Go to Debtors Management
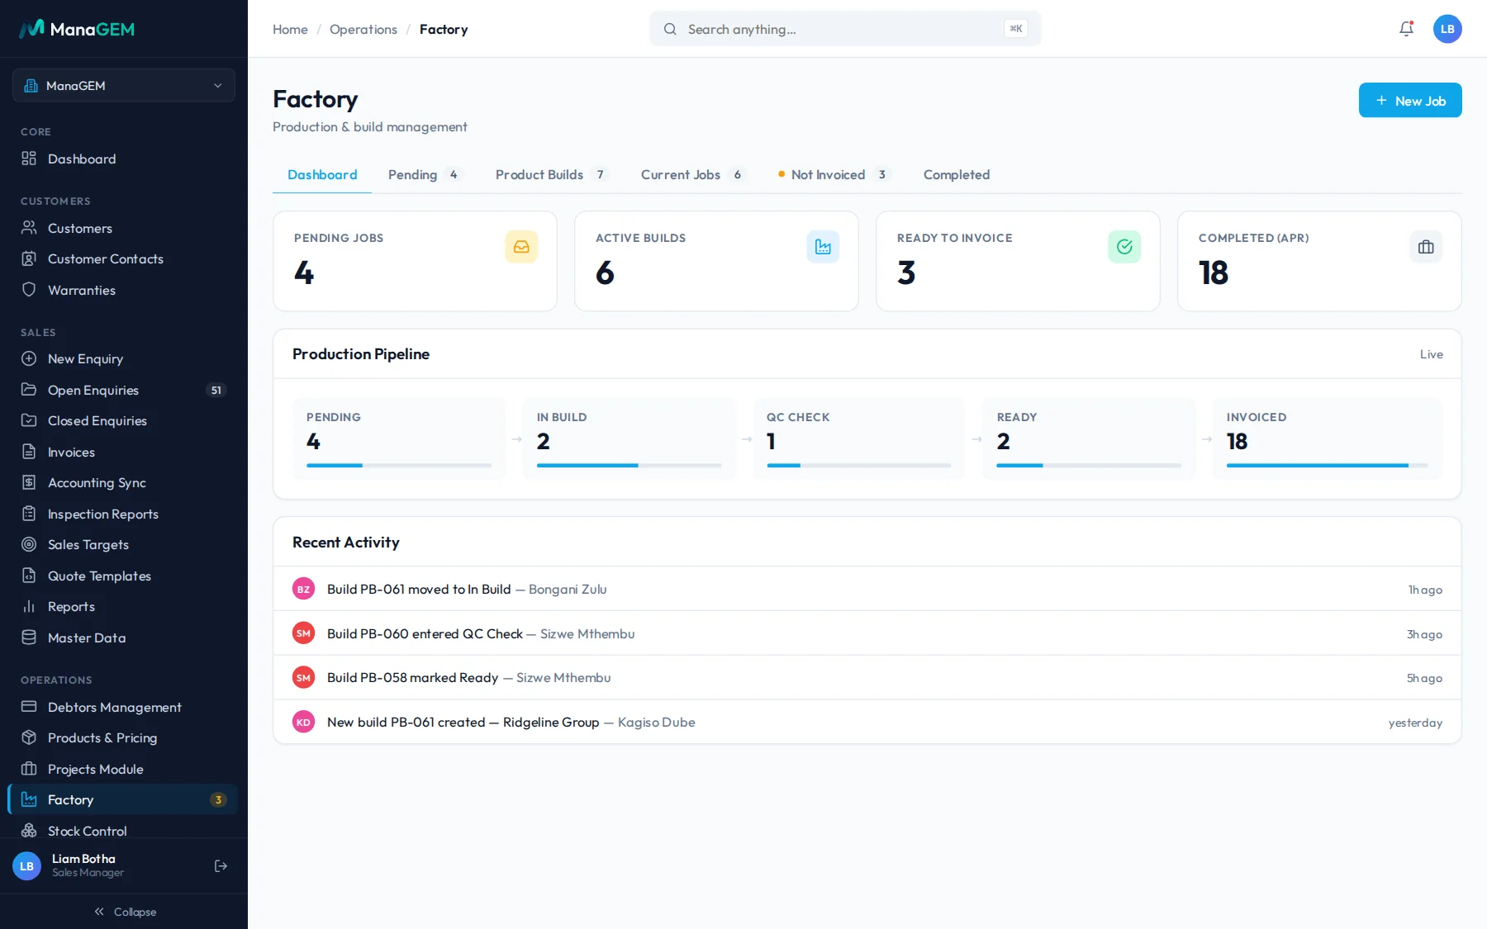 (x=124, y=707)
